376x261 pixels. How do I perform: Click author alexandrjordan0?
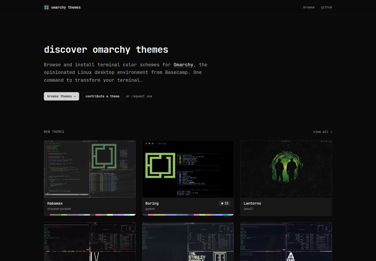[59, 209]
